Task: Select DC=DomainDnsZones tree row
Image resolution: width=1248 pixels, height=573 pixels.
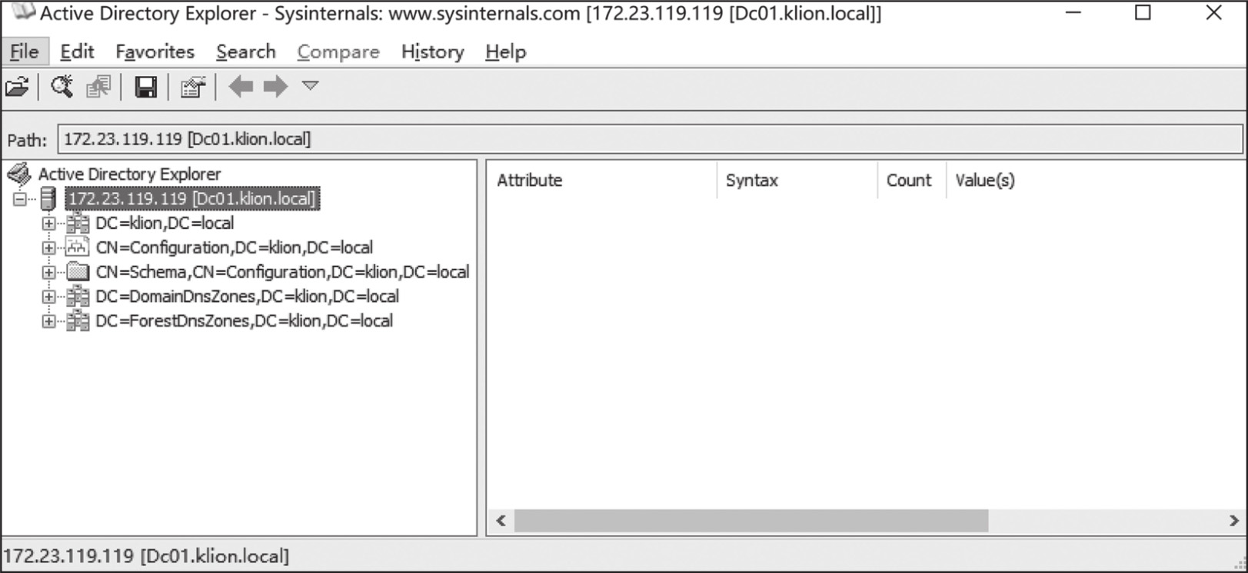Action: 247,296
